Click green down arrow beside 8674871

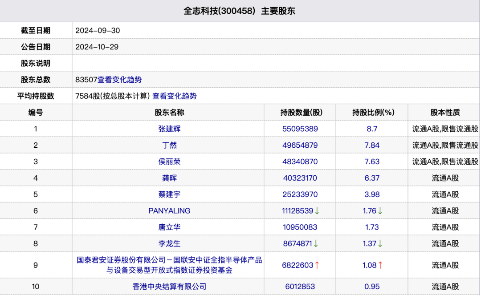click(x=316, y=243)
